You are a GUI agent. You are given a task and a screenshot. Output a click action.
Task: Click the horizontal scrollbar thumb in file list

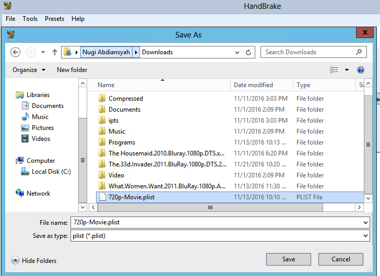pyautogui.click(x=210, y=208)
